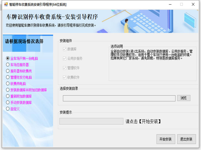Select 车场总服务器 radio option
This screenshot has height=150, width=201.
point(8,65)
